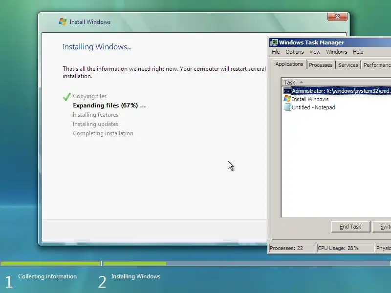Click the Task Manager title bar icon
391x293 pixels.
pos(274,42)
